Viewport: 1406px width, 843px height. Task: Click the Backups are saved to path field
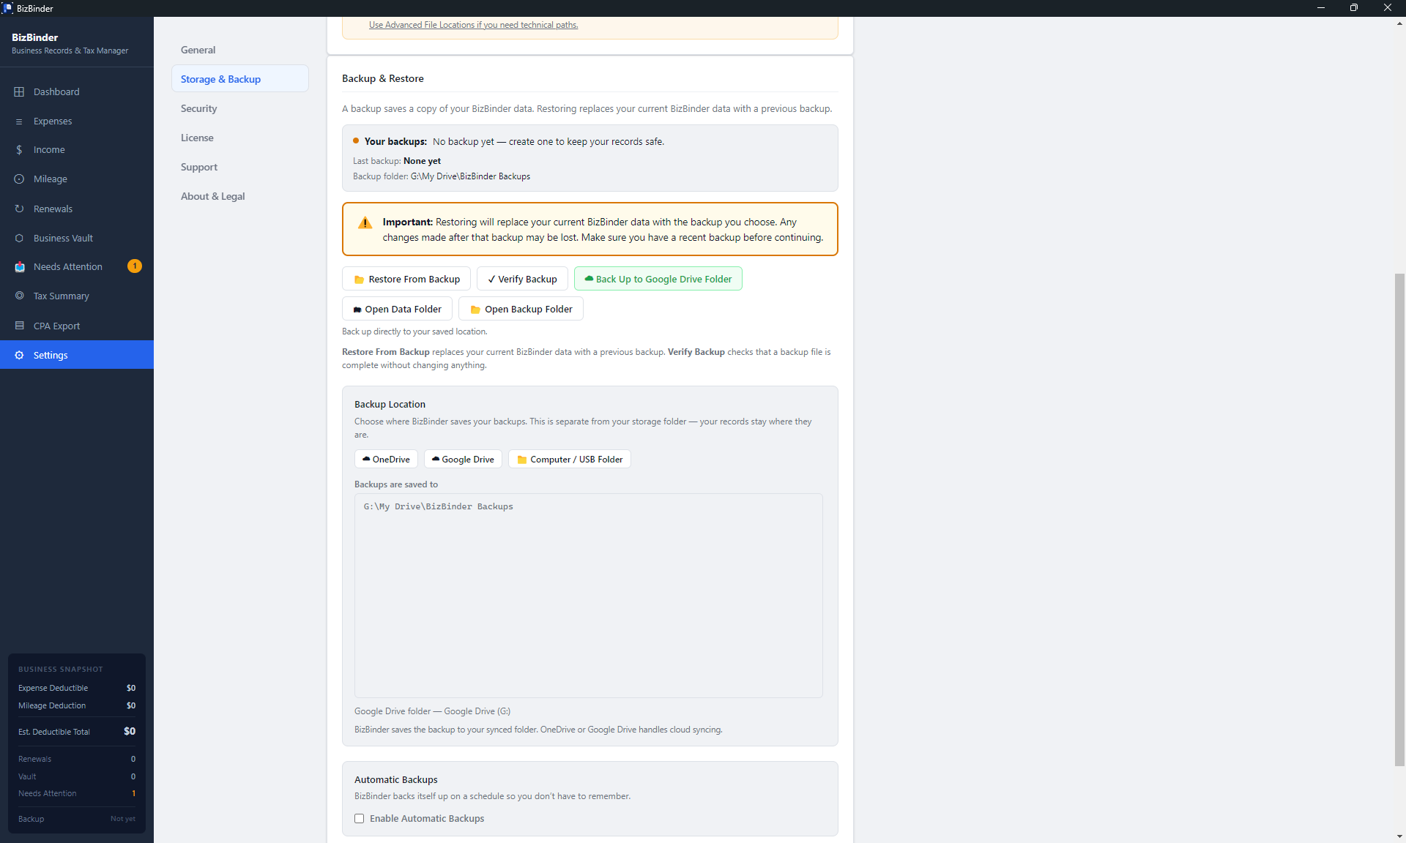tap(589, 596)
